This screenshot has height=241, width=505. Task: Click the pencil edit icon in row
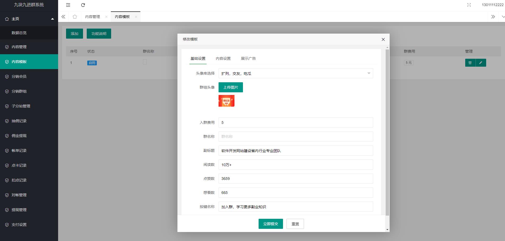(x=481, y=63)
